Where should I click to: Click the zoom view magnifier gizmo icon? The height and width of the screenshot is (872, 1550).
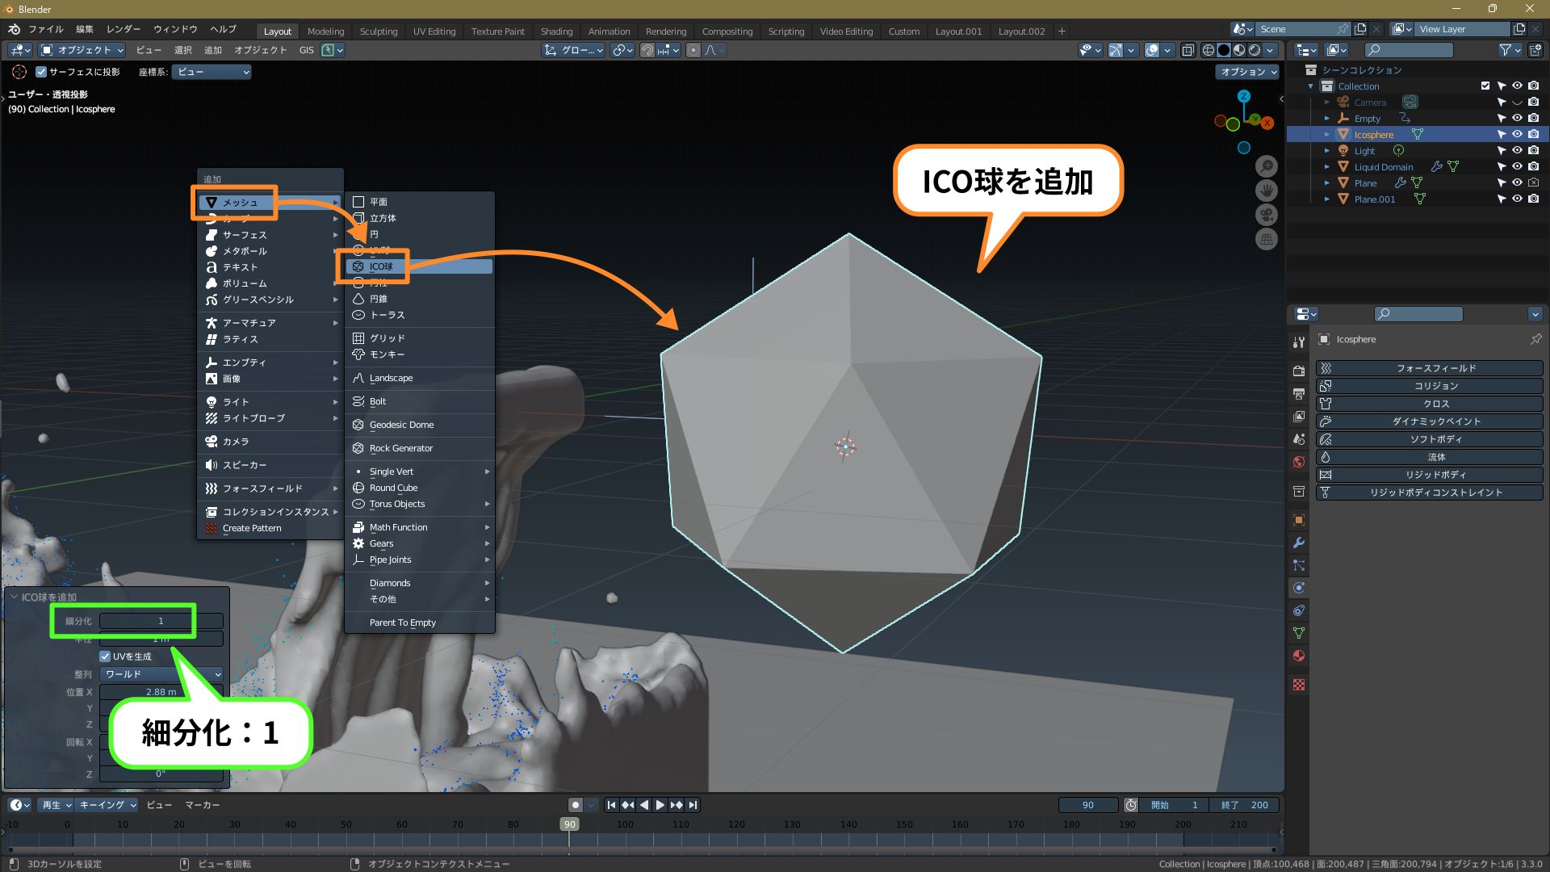1267,166
